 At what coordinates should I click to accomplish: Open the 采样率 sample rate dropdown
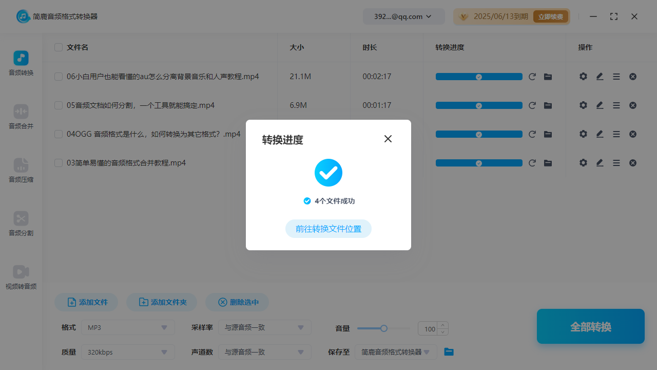point(265,327)
